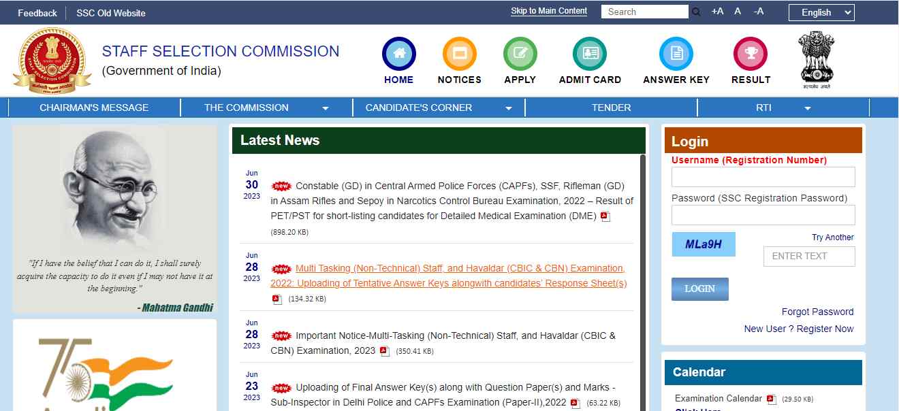The width and height of the screenshot is (899, 411).
Task: Open PDF icon for Constable (GD) result
Action: click(605, 216)
